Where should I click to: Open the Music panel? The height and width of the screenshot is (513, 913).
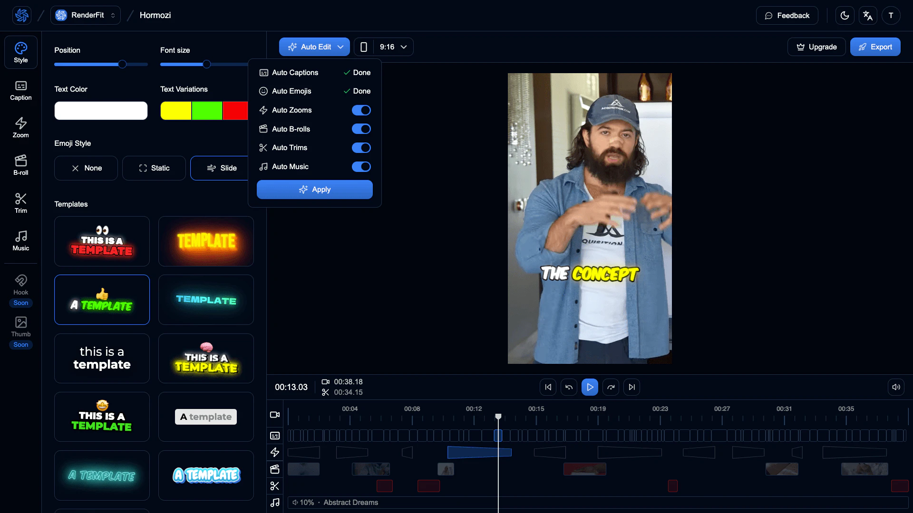click(x=20, y=241)
